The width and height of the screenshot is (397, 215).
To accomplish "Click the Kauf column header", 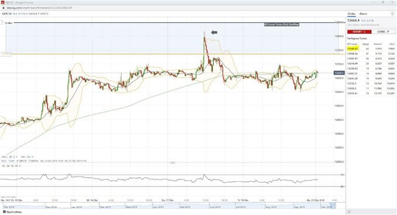I will coord(392,44).
